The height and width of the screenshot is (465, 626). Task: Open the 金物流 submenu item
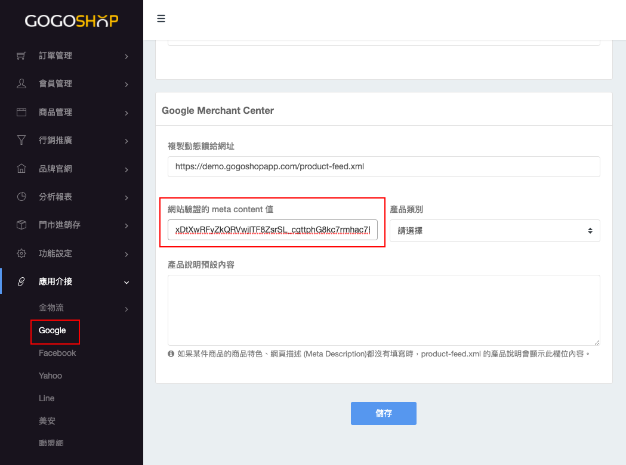(51, 308)
